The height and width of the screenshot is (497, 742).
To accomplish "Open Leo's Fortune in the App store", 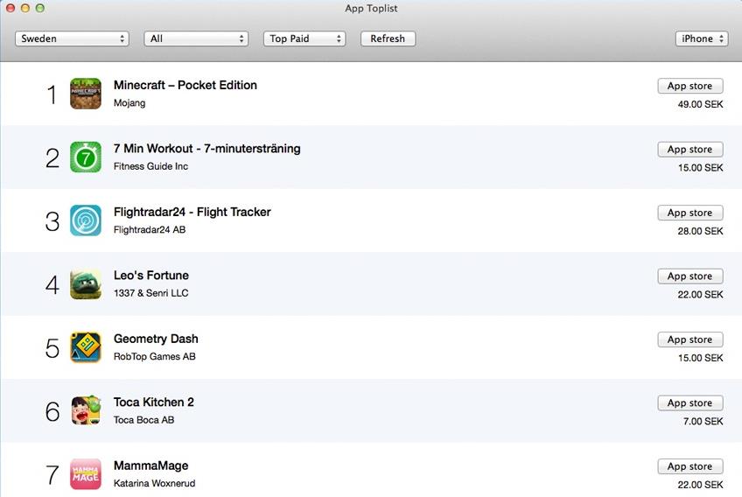I will pyautogui.click(x=690, y=276).
